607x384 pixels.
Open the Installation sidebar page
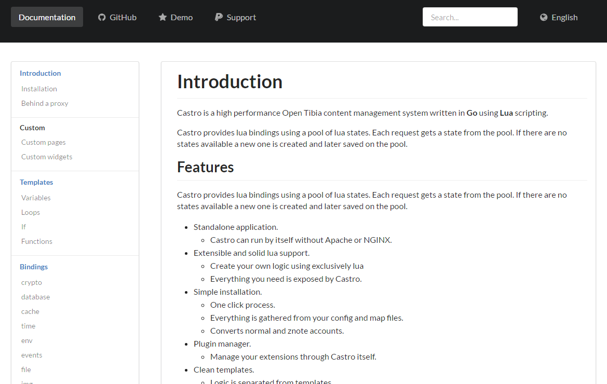(x=39, y=89)
